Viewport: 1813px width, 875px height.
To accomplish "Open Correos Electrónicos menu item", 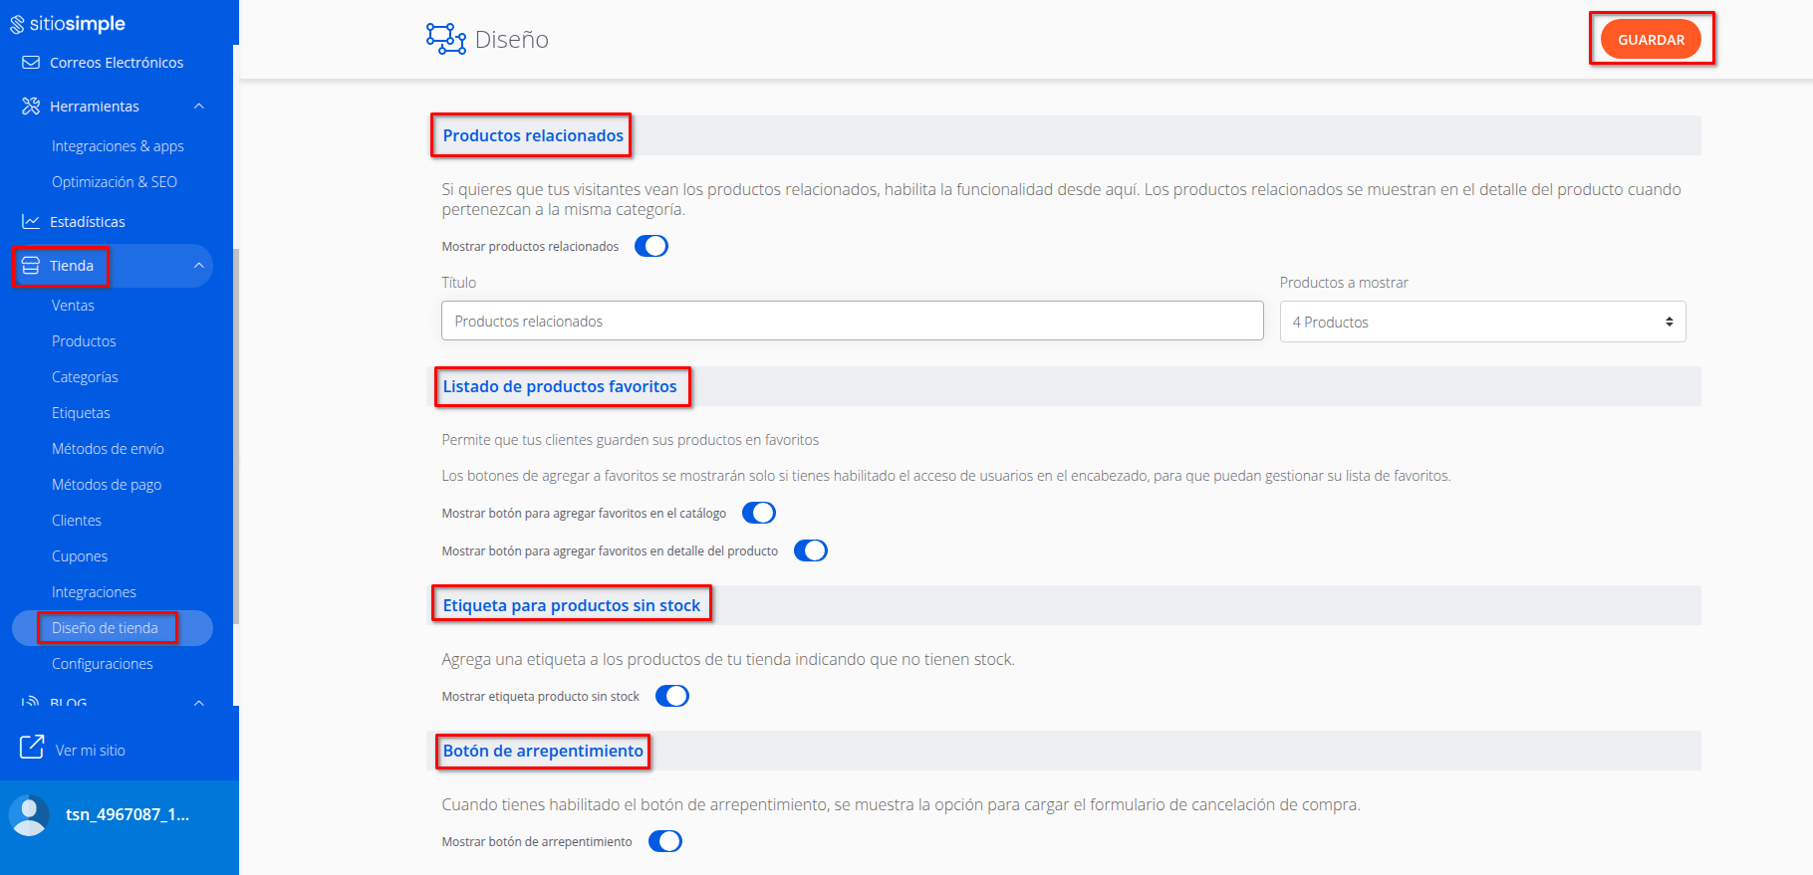I will click(x=117, y=63).
